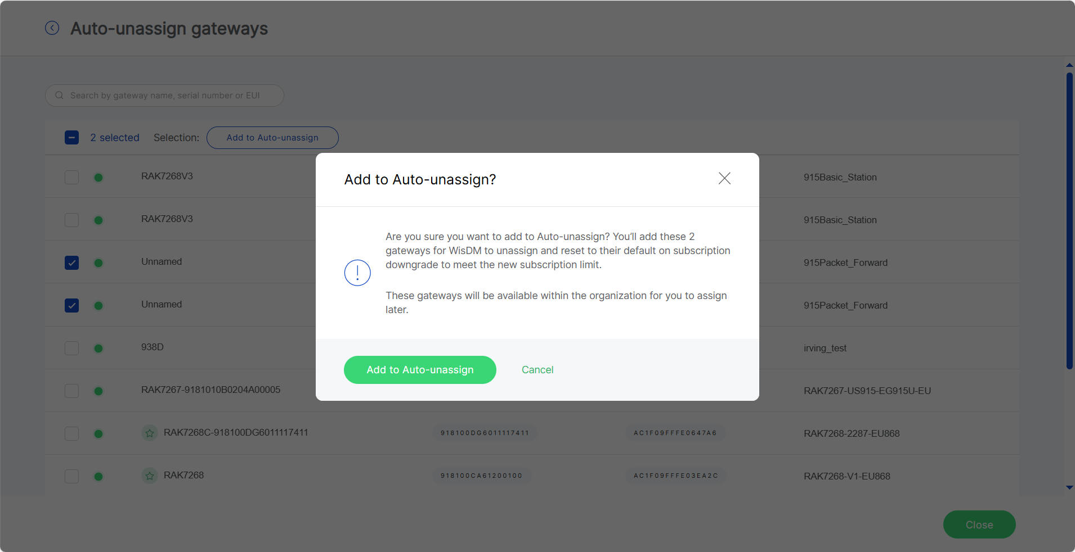Click Cancel in the confirmation modal

point(537,369)
